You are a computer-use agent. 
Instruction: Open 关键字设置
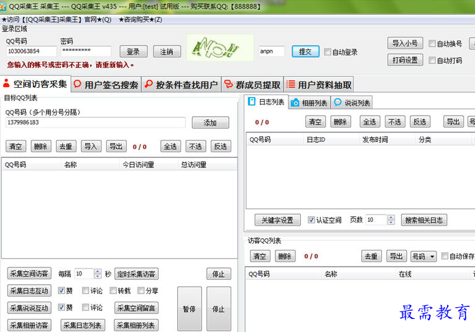pyautogui.click(x=277, y=220)
